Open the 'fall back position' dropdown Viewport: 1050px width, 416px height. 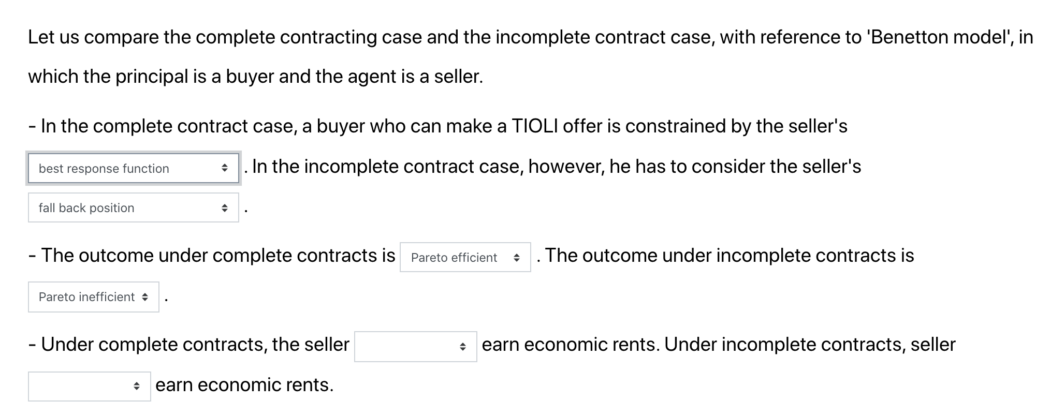[x=134, y=208]
